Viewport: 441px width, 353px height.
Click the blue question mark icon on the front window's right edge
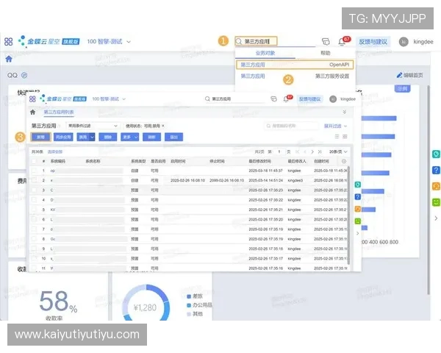358,197
